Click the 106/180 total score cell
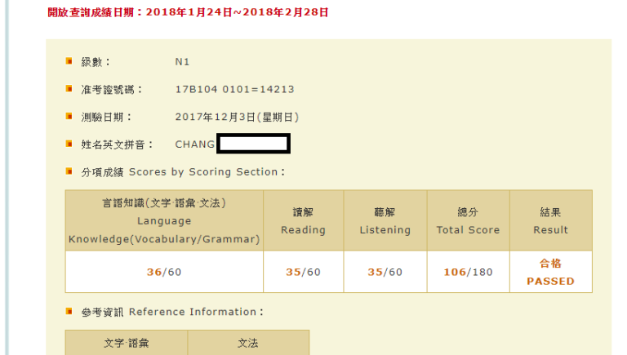Screen dimensions: 627x355 point(468,272)
